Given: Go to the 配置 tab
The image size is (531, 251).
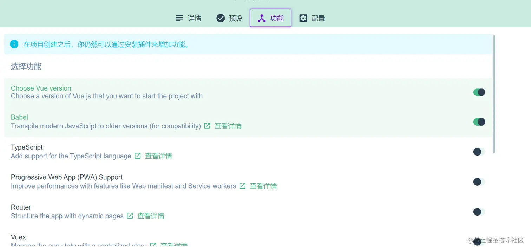Looking at the screenshot, I should pos(312,18).
